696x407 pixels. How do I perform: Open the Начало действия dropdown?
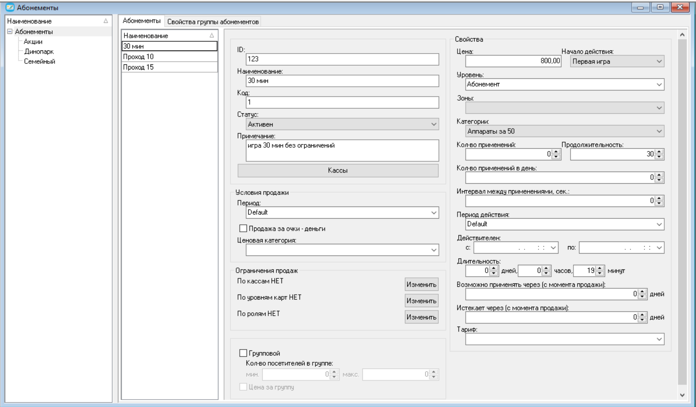pyautogui.click(x=617, y=61)
